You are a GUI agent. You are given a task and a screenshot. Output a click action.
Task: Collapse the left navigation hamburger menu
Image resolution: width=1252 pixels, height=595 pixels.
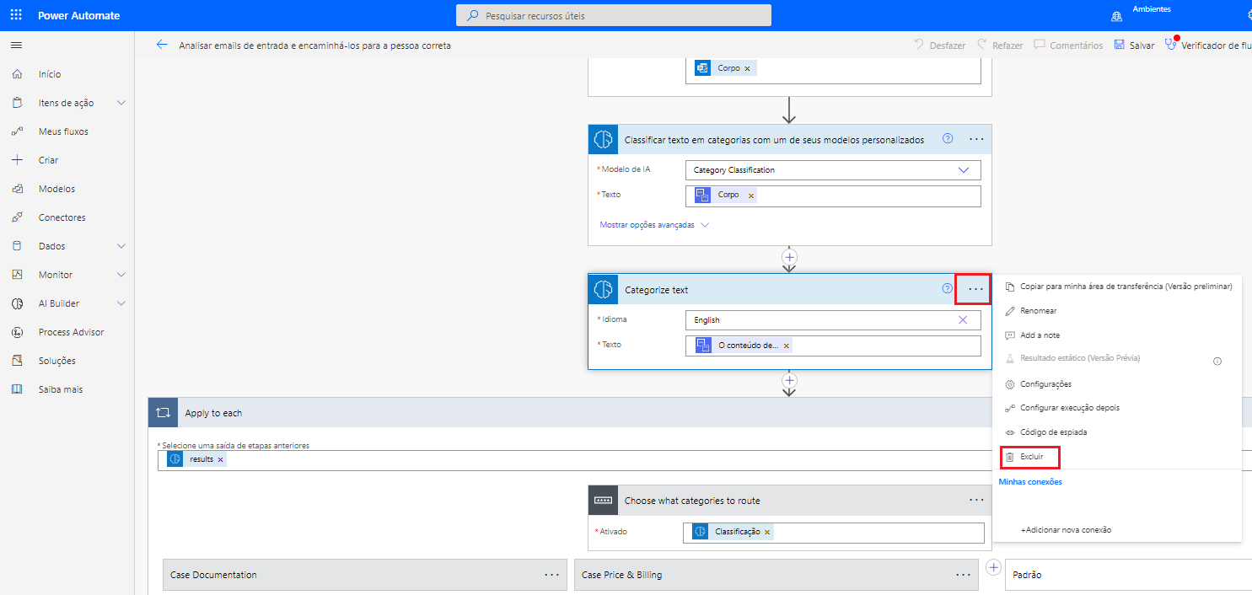[x=16, y=45]
